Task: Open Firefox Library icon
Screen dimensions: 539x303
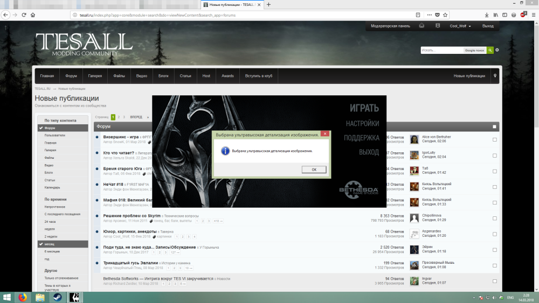Action: coord(496,15)
